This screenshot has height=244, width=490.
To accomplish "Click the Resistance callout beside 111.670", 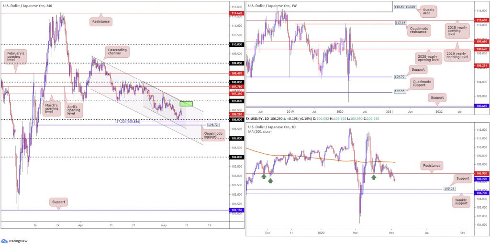I will pos(100,22).
